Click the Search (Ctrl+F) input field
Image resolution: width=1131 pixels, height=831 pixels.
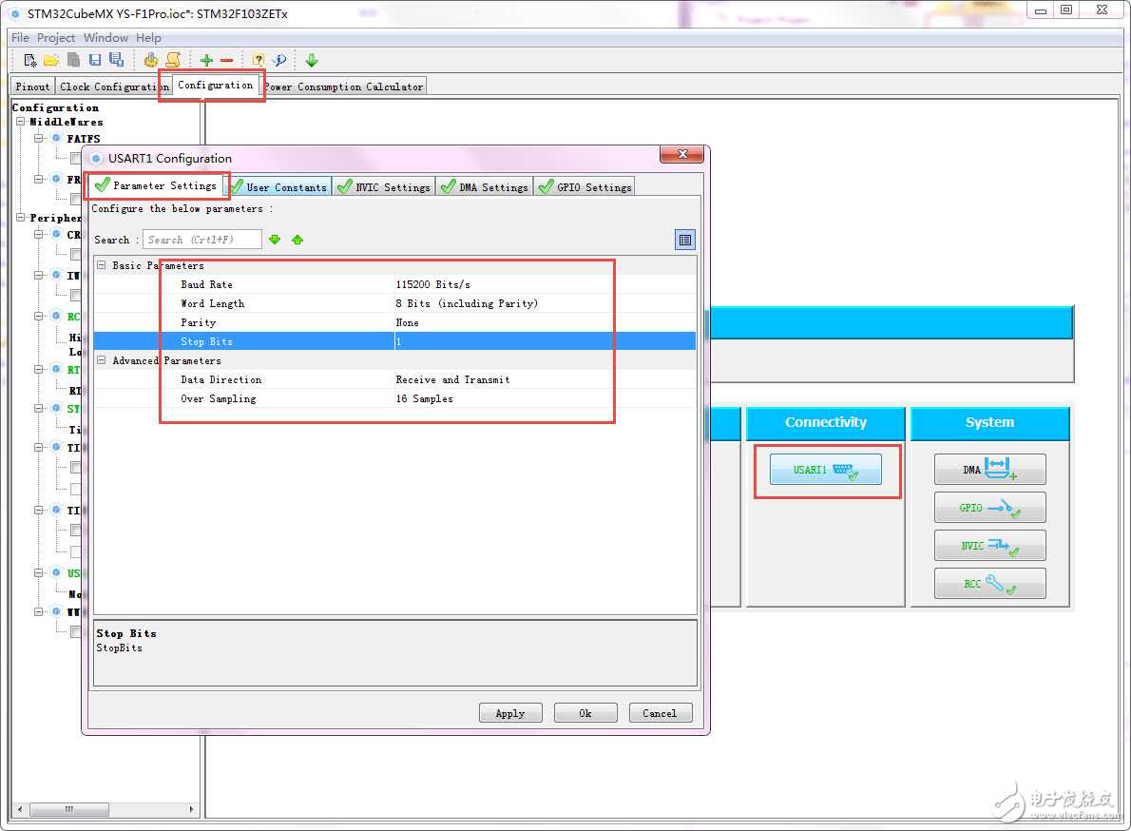(201, 240)
